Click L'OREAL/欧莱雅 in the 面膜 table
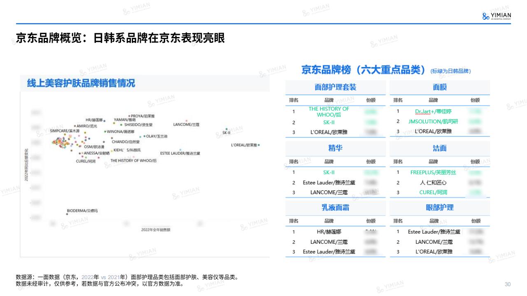 tap(433, 132)
